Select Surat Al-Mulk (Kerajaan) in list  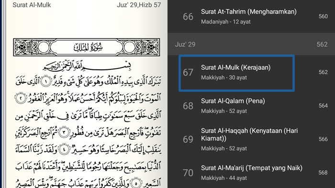click(251, 72)
